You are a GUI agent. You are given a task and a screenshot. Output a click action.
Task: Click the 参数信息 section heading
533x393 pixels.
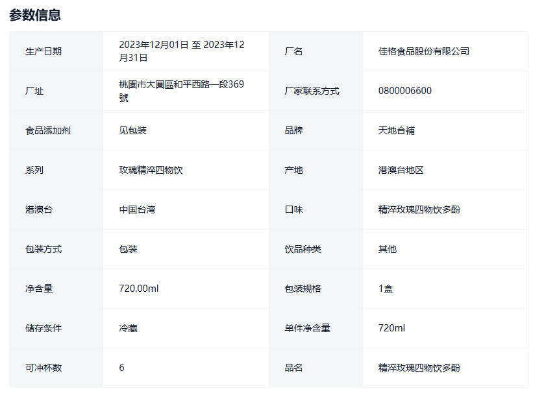35,15
